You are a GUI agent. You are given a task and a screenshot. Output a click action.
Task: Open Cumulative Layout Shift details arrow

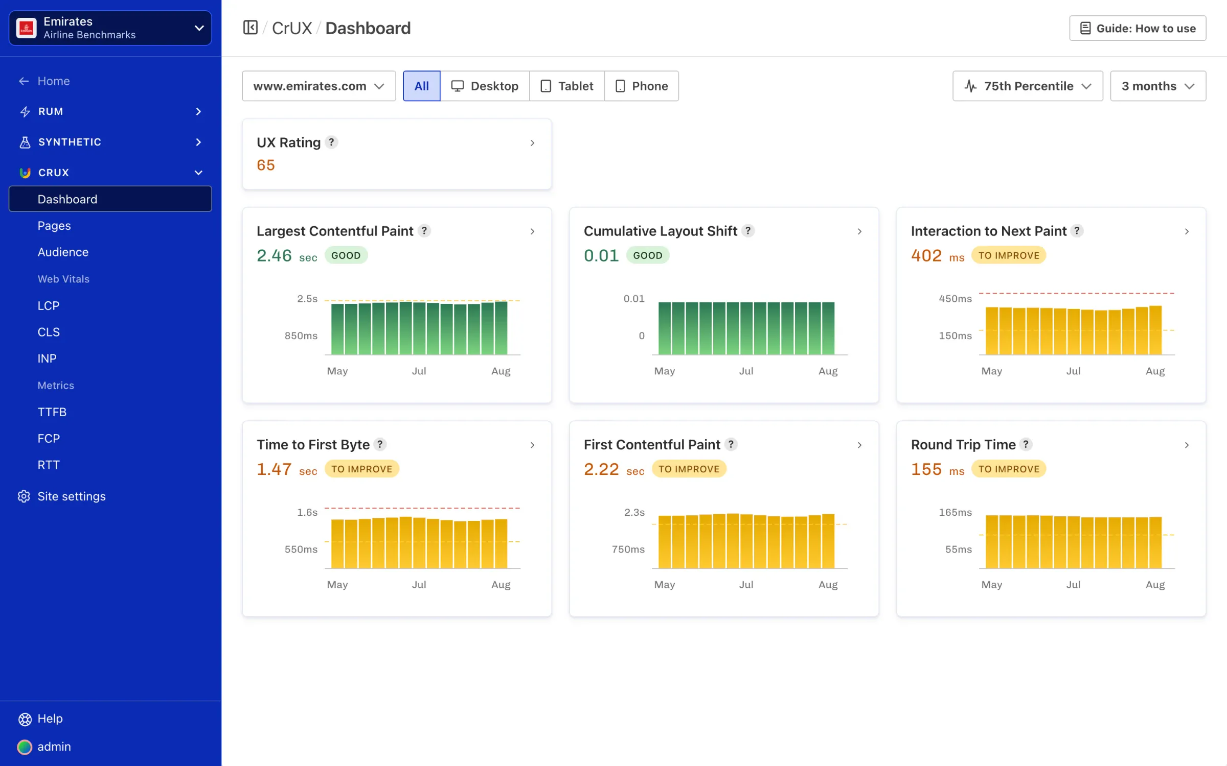pyautogui.click(x=859, y=231)
